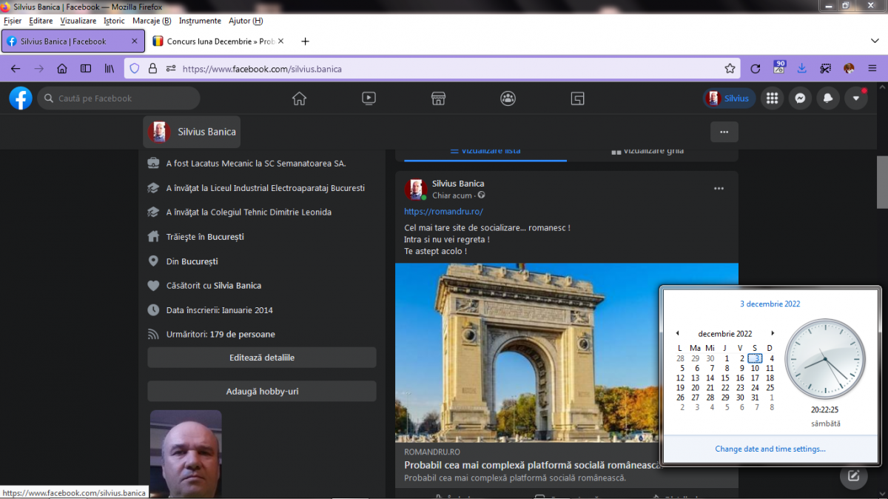Screen dimensions: 888x499
Task: Open the romandru.ro link in the post
Action: click(x=443, y=212)
